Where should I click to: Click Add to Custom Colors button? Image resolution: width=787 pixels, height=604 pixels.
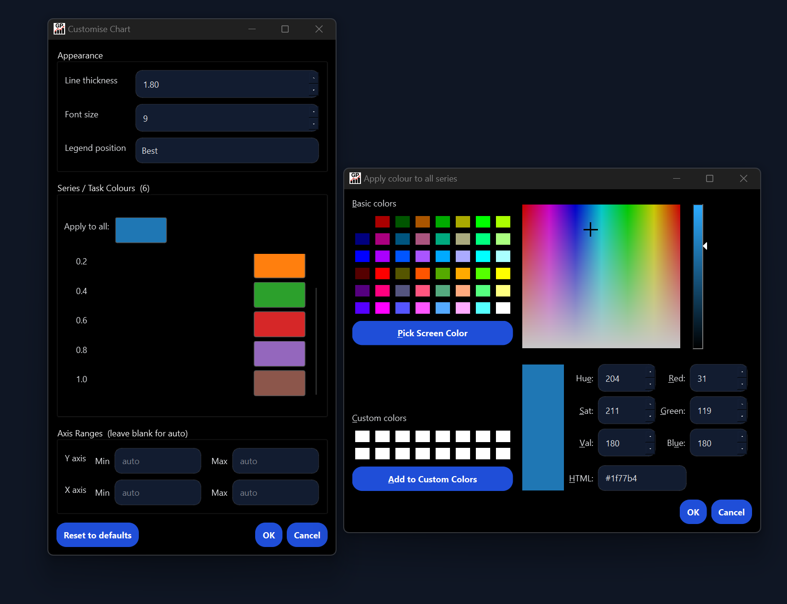pos(432,479)
